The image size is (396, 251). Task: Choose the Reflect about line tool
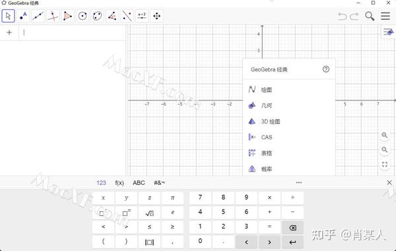[127, 16]
